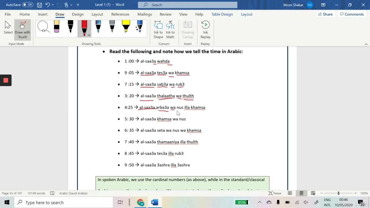Pick the yellow Highlighter pen

pyautogui.click(x=126, y=27)
